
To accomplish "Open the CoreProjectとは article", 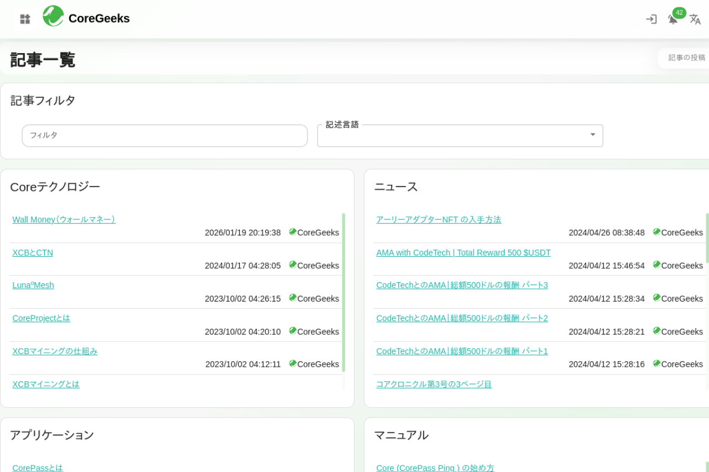I will tap(42, 318).
